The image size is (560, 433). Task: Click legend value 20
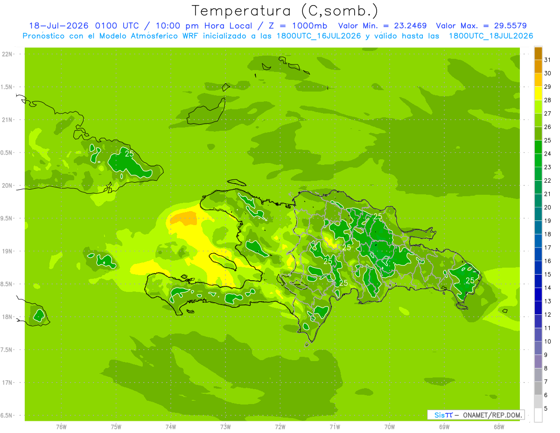point(548,207)
